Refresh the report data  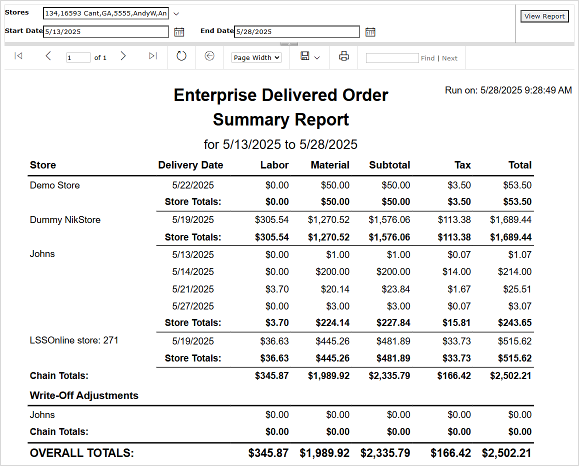(181, 56)
